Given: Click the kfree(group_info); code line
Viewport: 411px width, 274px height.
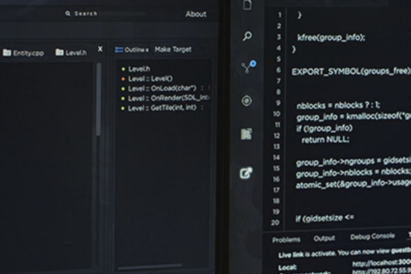Looking at the screenshot, I should tap(331, 38).
